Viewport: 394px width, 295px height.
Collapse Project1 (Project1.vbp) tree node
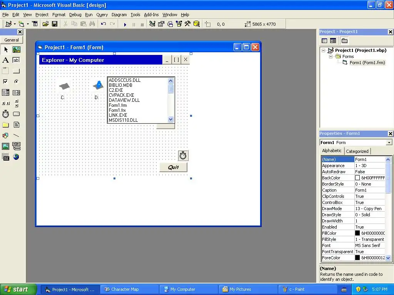pyautogui.click(x=324, y=50)
